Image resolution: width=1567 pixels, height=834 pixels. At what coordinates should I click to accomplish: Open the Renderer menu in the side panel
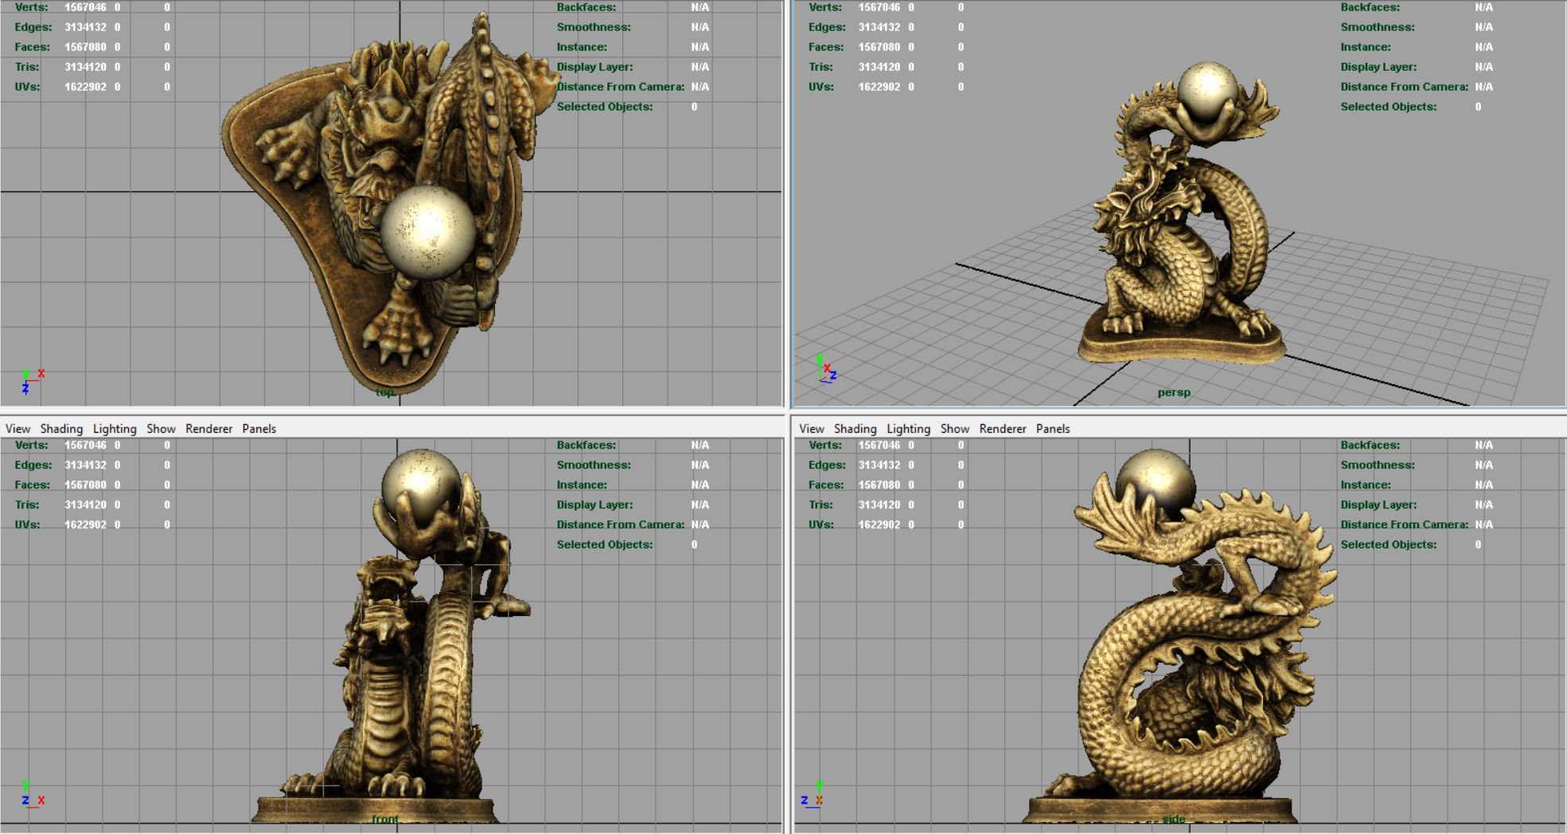[1003, 428]
